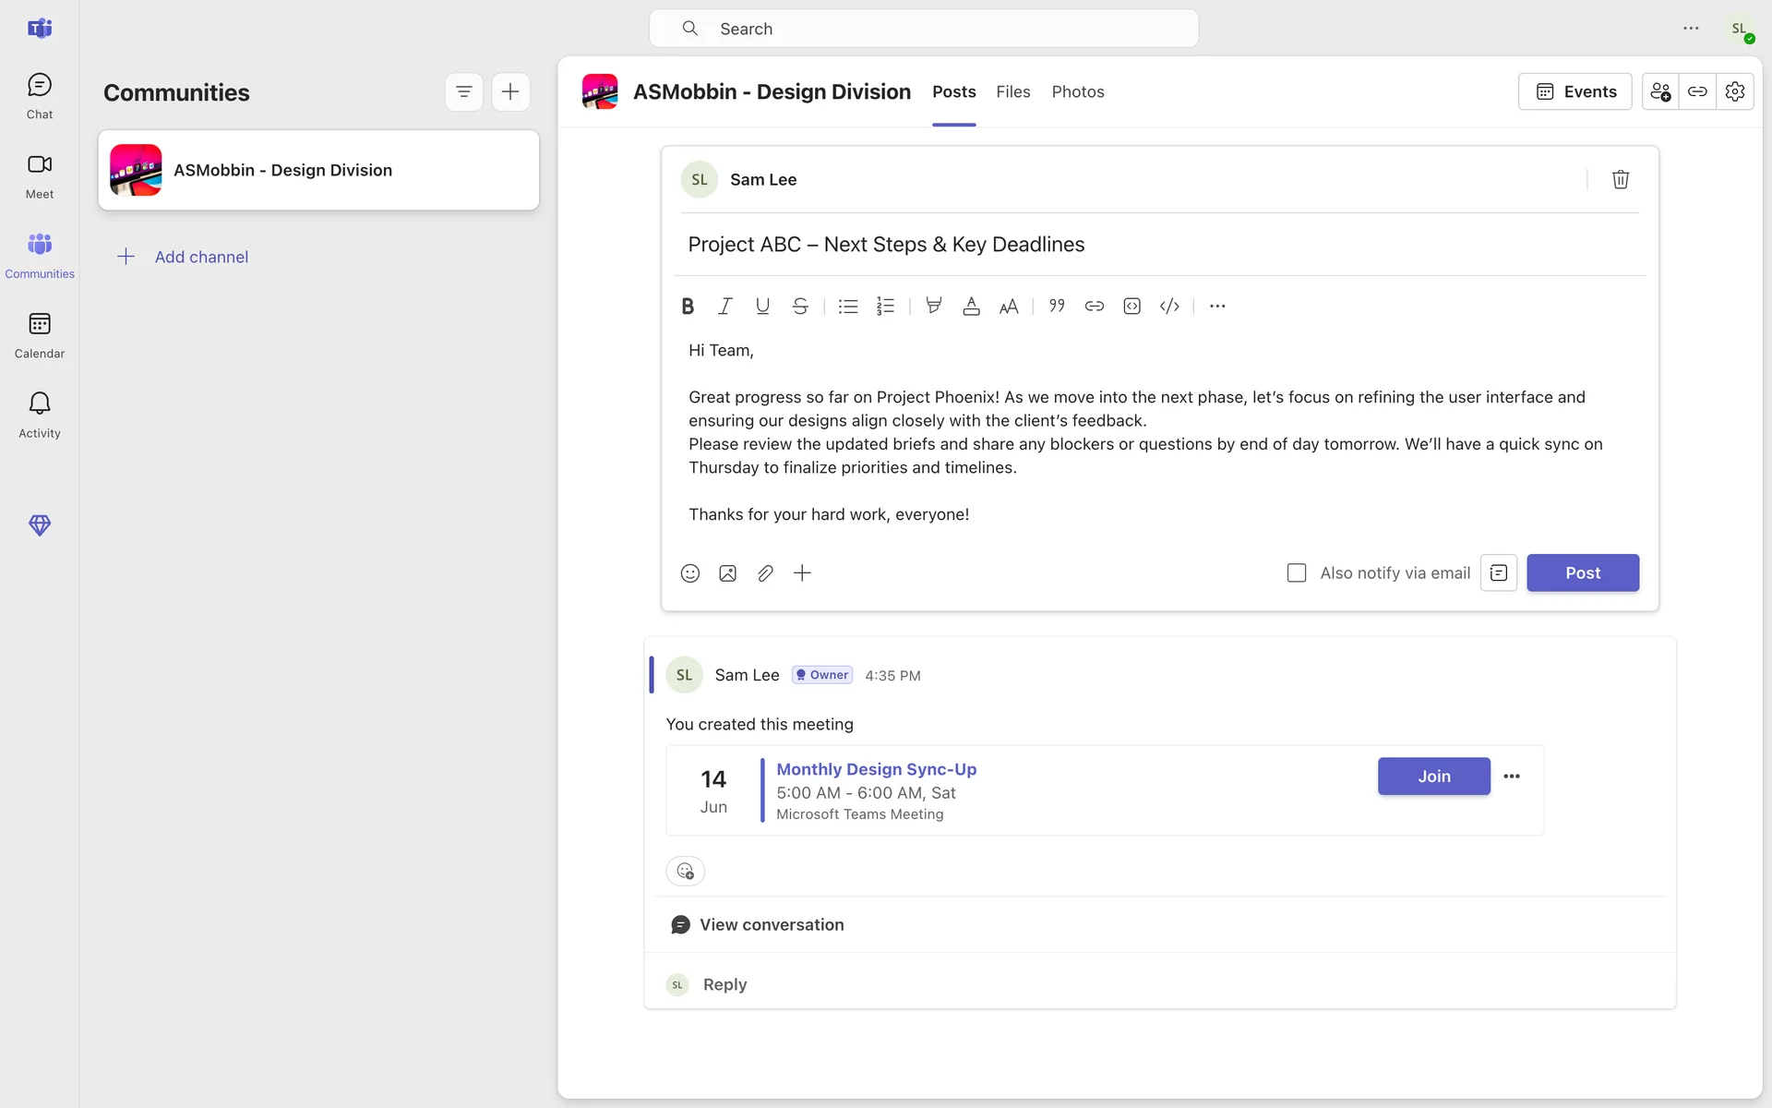Toggle bold formatting in post editor
Image resolution: width=1772 pixels, height=1108 pixels.
688,307
